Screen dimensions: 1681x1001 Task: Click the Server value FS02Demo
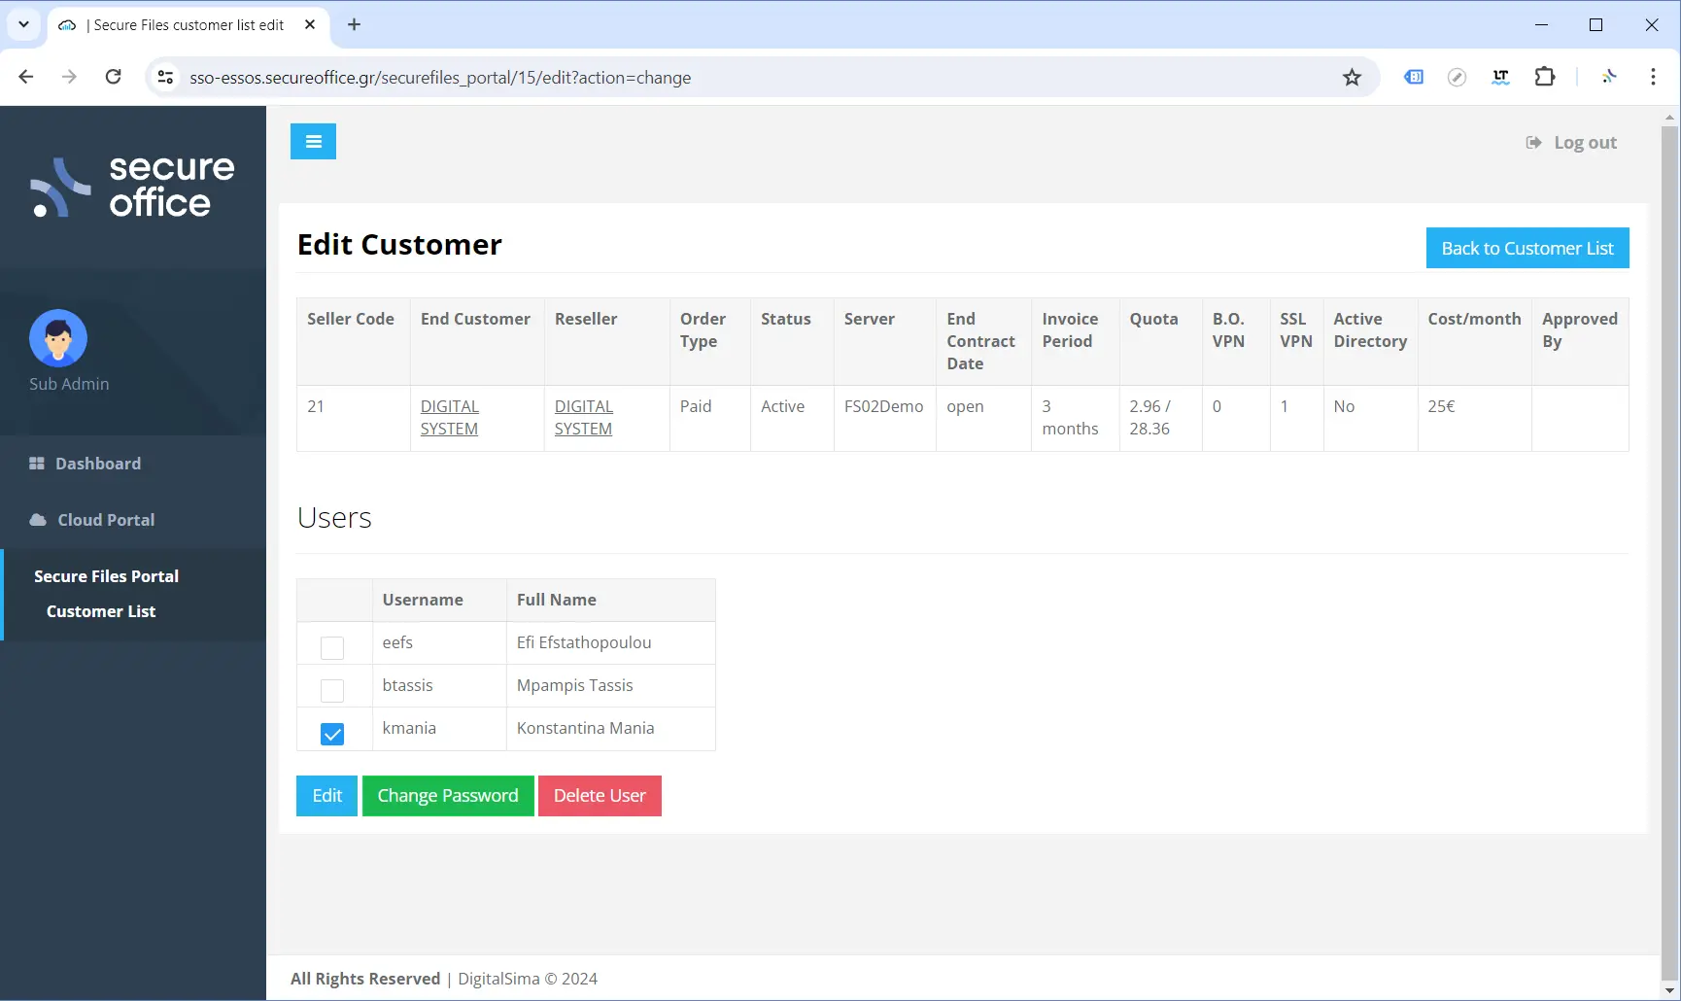(x=883, y=406)
